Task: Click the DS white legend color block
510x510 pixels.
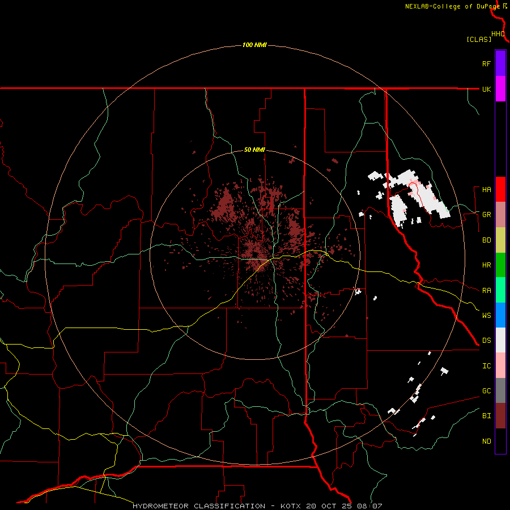Action: click(500, 340)
